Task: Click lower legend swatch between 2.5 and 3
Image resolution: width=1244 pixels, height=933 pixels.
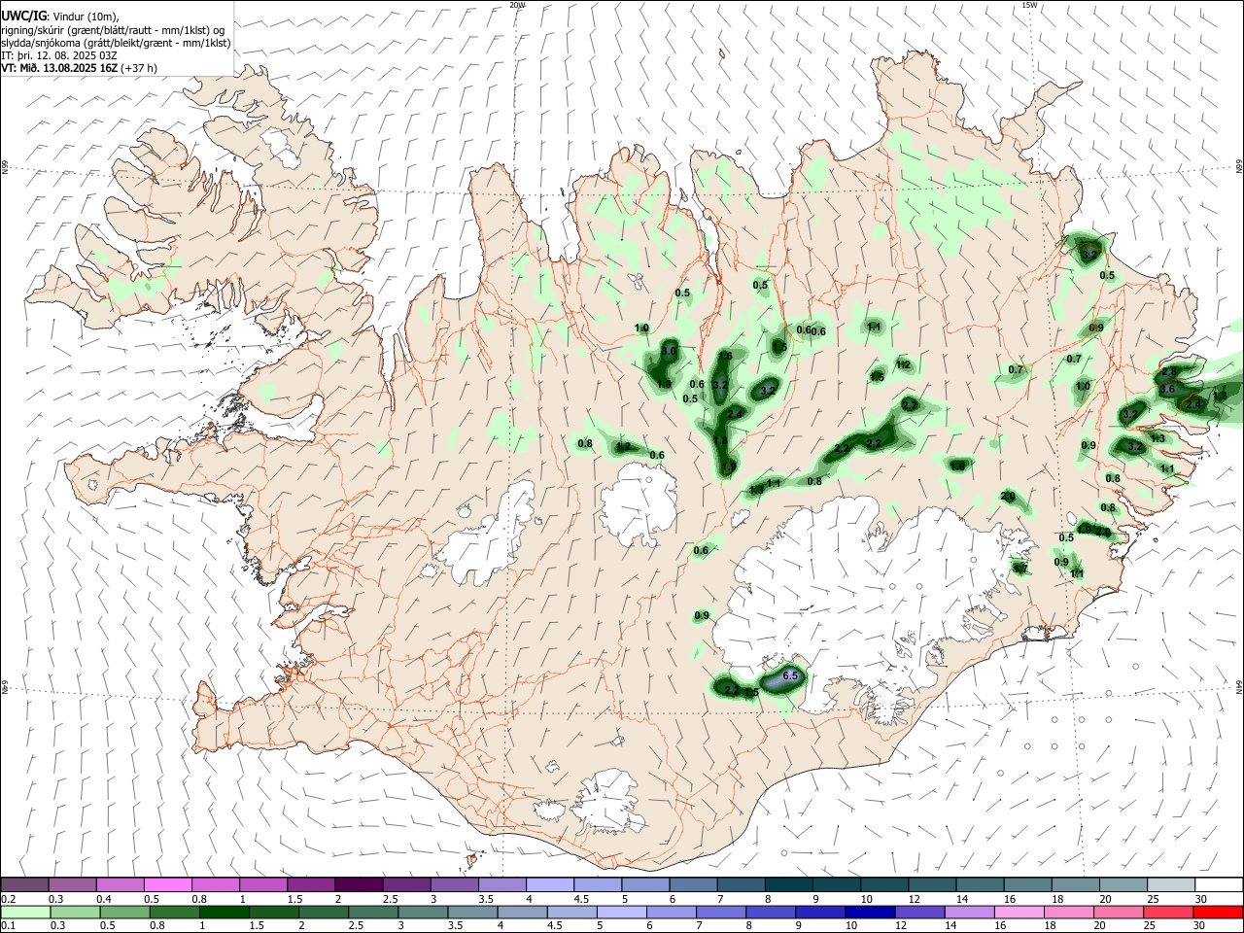Action: point(372,913)
